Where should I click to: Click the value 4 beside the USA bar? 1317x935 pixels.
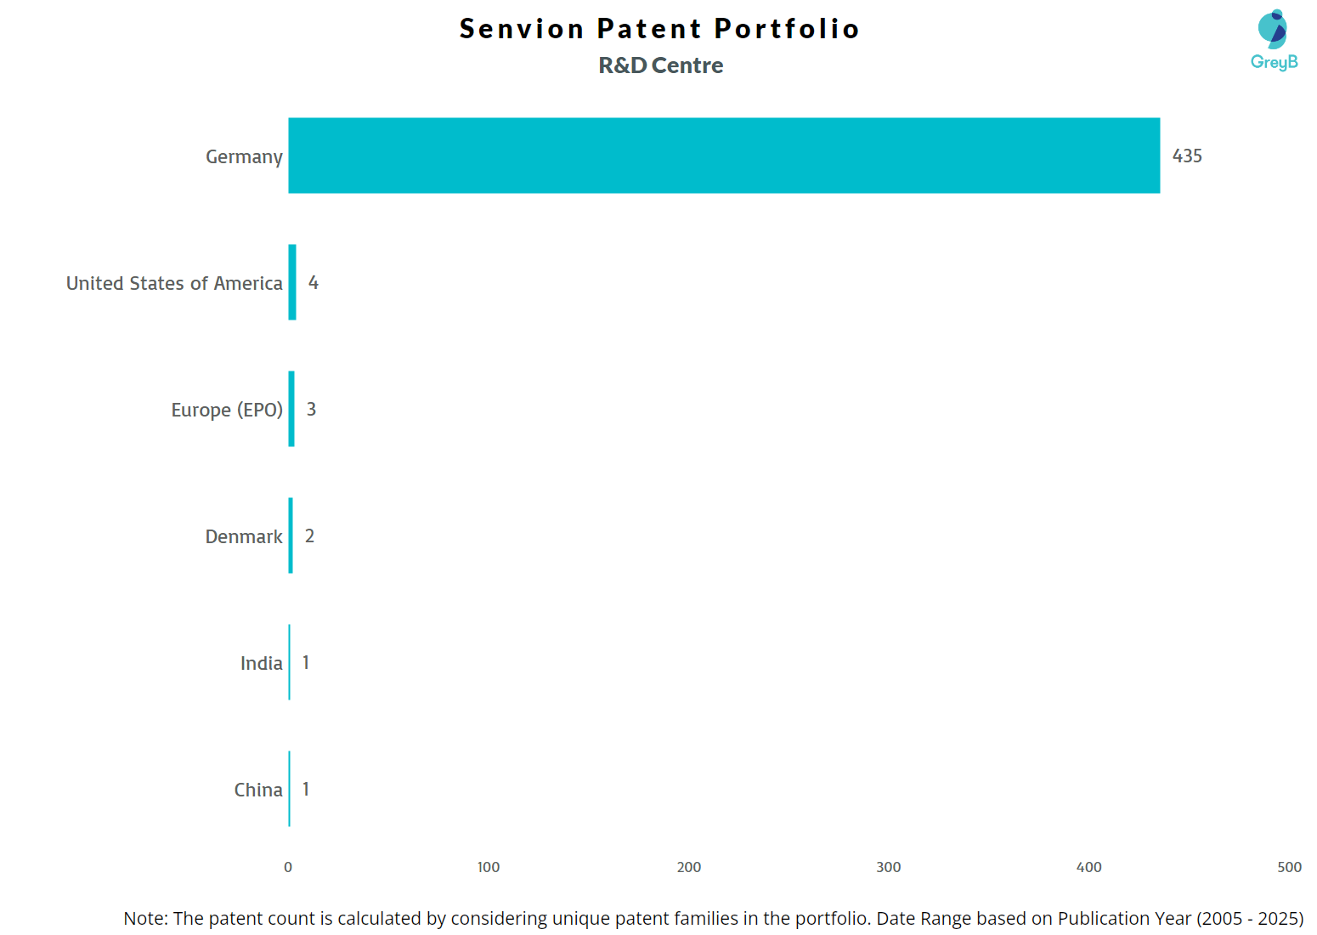pos(314,282)
